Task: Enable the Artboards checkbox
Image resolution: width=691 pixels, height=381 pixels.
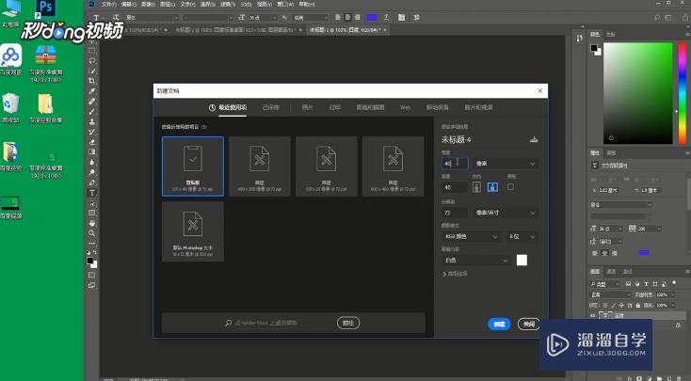Action: coord(510,187)
